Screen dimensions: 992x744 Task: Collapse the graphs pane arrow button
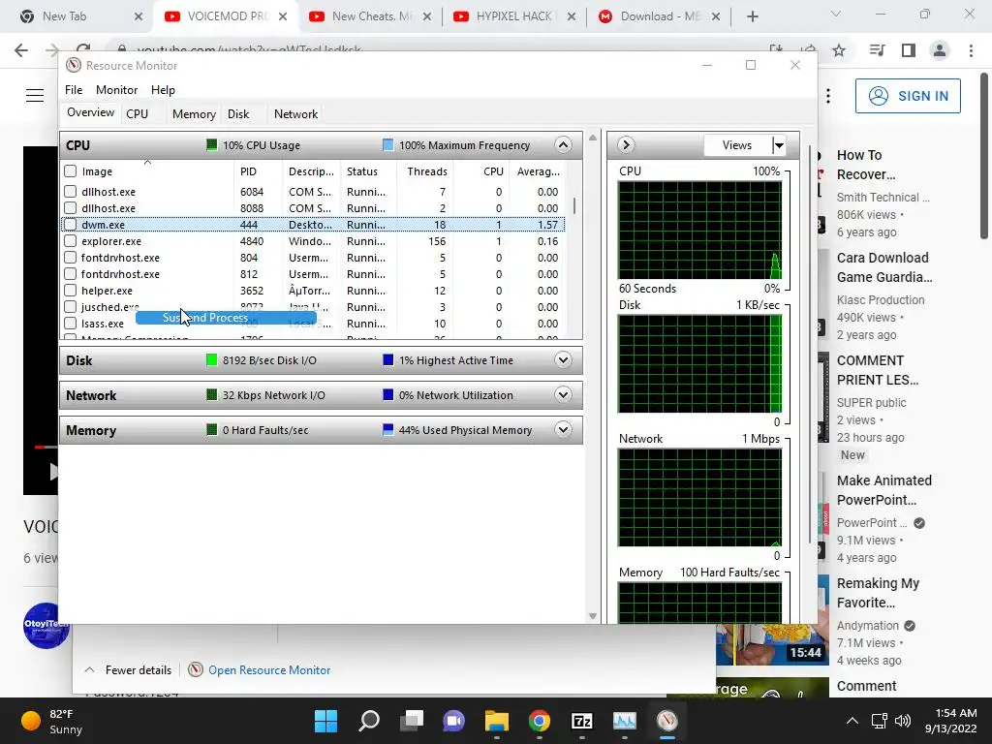pos(625,145)
